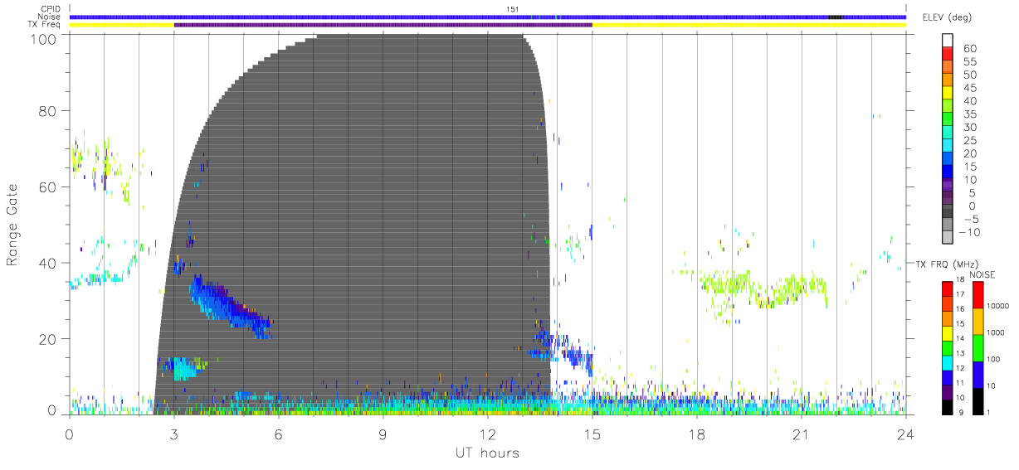Click the 'NOISE' colorbar title
Viewport: 1019px width, 470px height.
point(982,274)
